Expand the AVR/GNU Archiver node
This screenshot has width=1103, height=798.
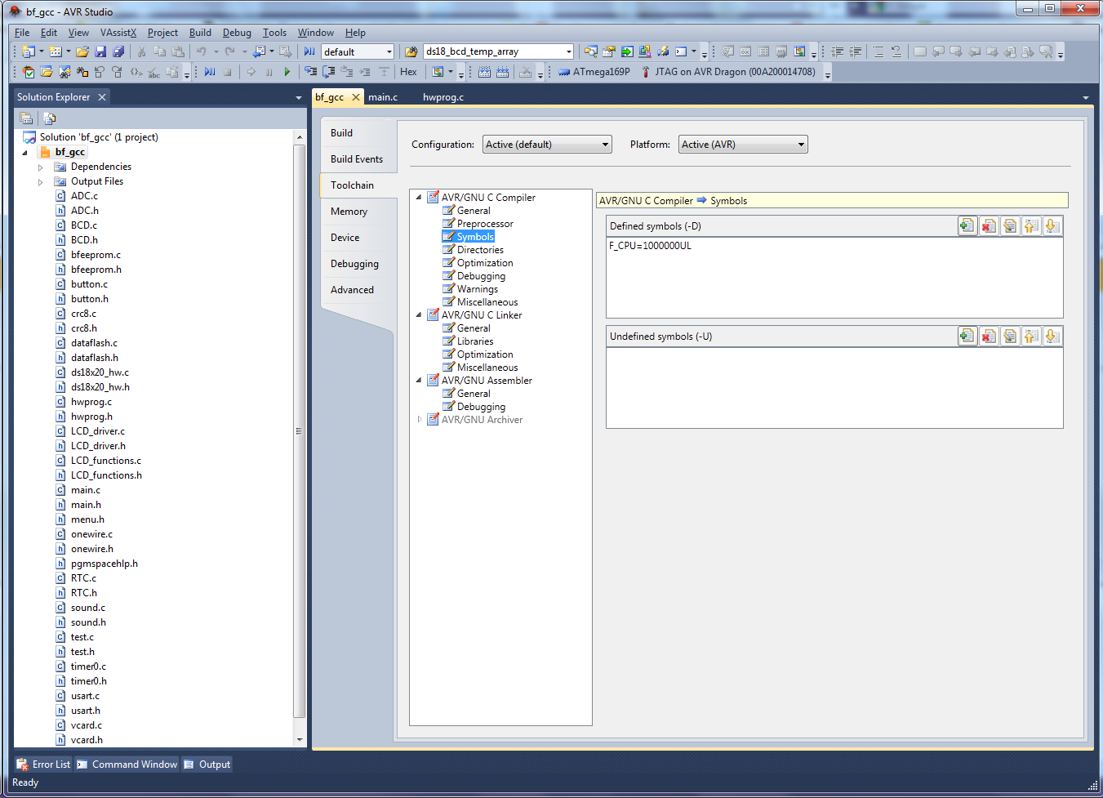(420, 420)
